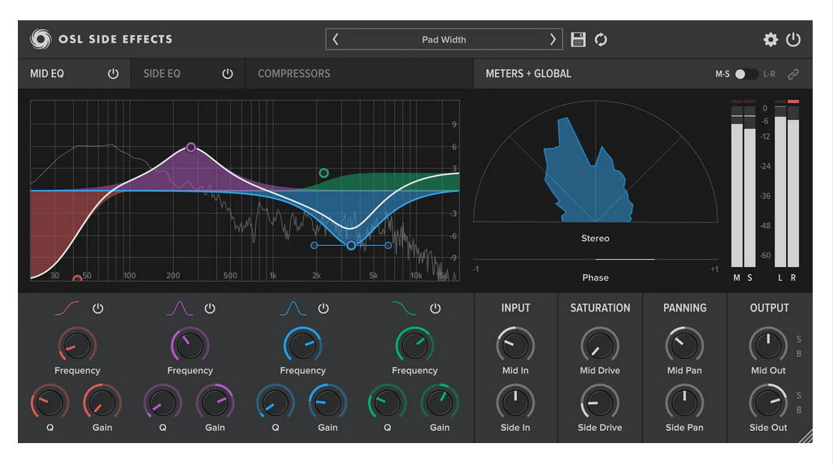Disable the purple band power button

pos(210,308)
